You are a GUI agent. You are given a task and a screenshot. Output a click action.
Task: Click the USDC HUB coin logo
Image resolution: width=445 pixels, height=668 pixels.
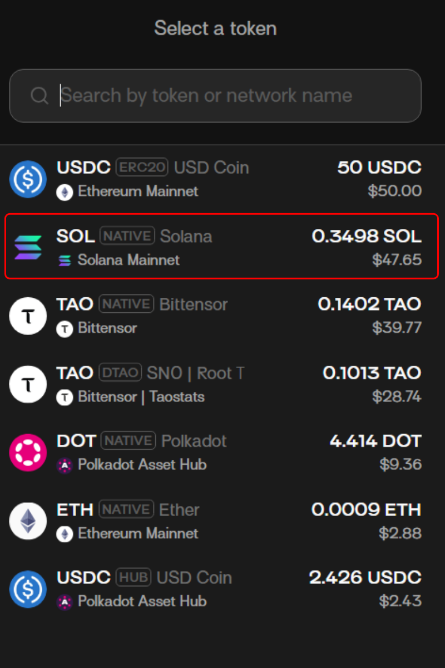coord(28,590)
